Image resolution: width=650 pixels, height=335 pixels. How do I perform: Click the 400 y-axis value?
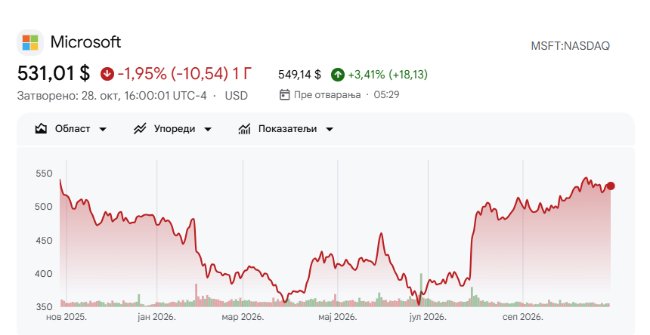click(x=44, y=274)
